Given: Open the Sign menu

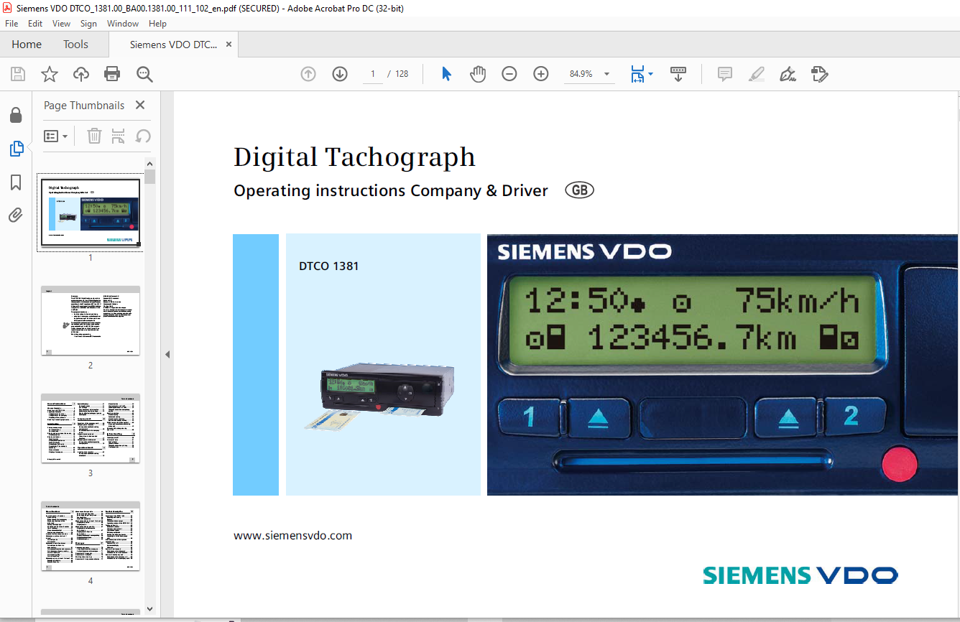Looking at the screenshot, I should coord(88,24).
